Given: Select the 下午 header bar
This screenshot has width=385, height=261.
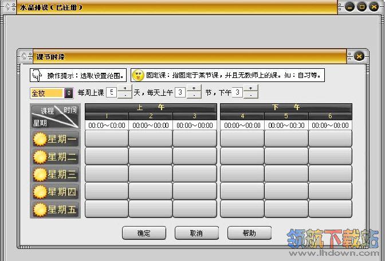Looking at the screenshot, I should [x=286, y=108].
